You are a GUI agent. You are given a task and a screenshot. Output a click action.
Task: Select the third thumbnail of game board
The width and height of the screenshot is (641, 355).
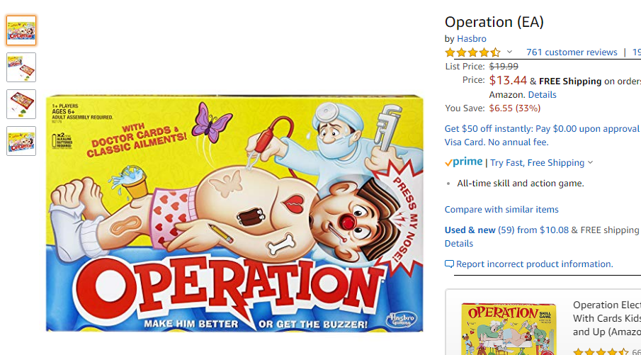coord(21,104)
